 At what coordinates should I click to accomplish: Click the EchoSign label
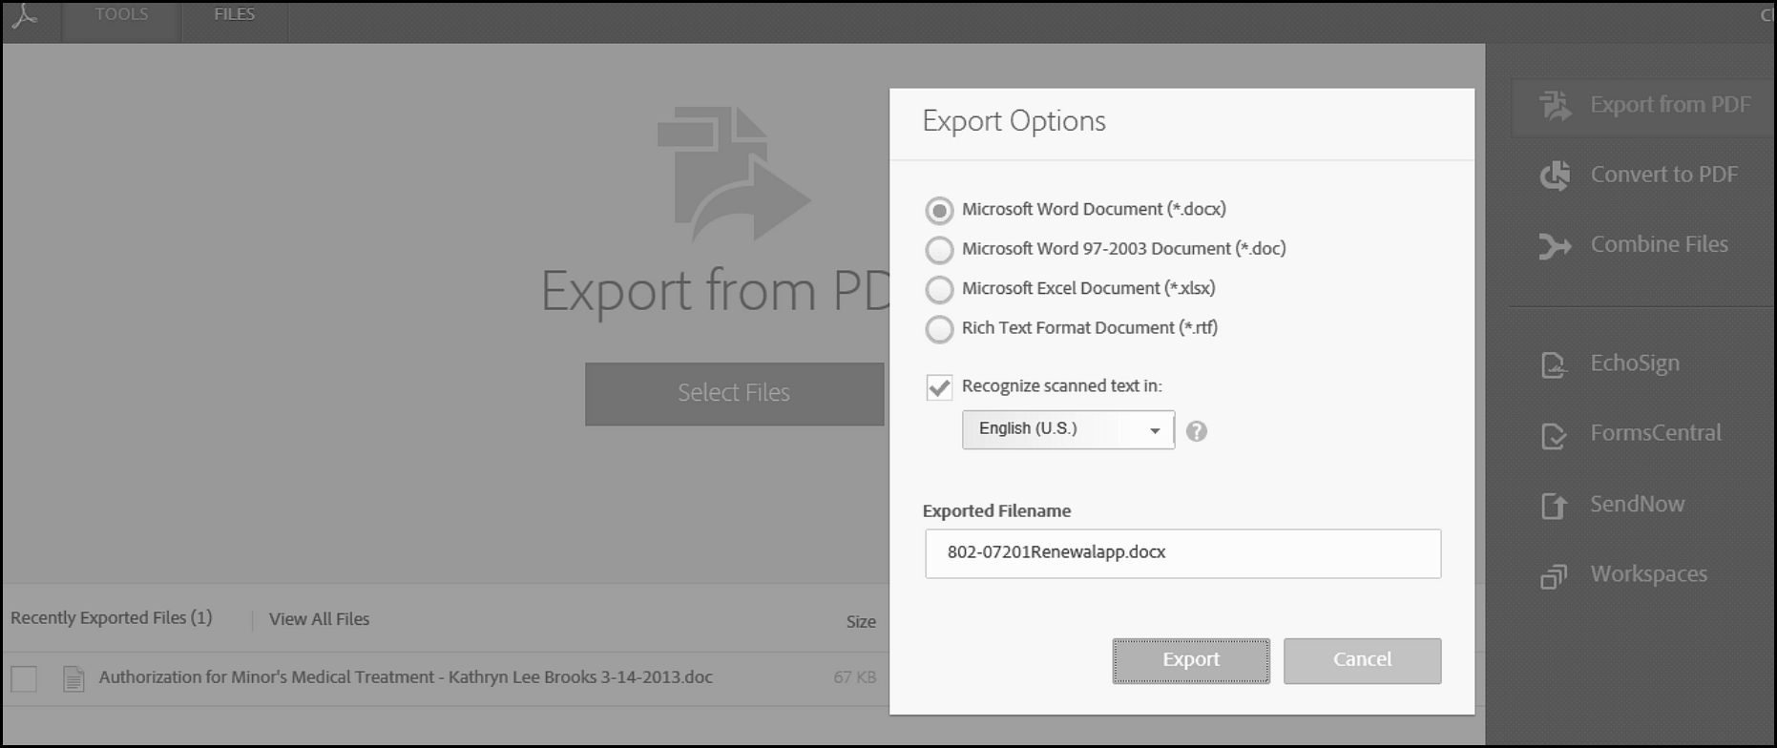pyautogui.click(x=1635, y=364)
